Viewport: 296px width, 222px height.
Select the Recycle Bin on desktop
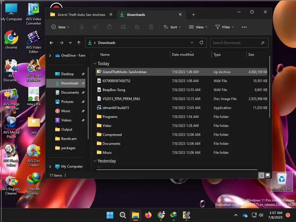pyautogui.click(x=282, y=182)
